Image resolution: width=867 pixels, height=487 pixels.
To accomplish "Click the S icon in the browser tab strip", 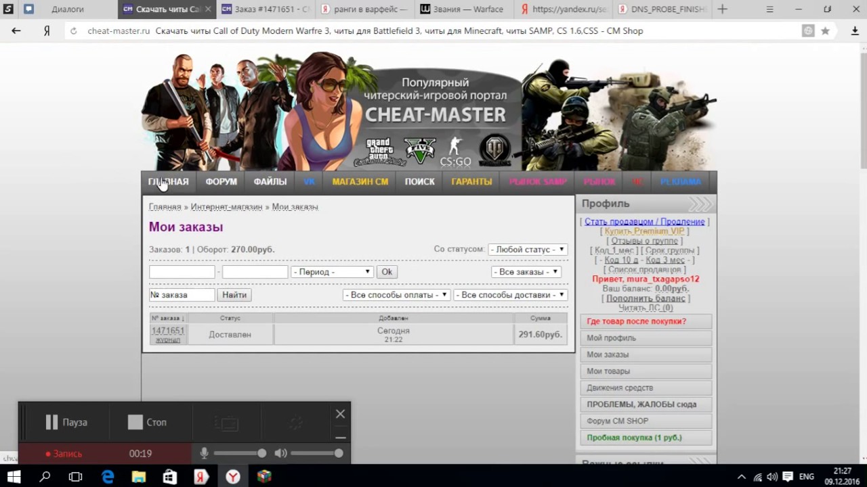I will tap(8, 9).
